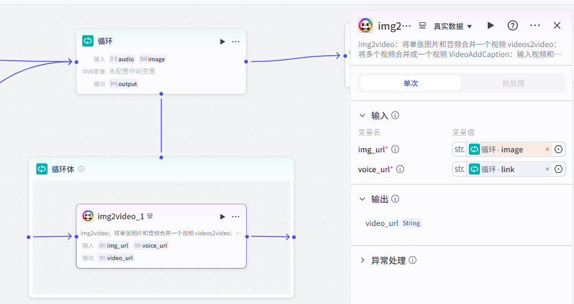The width and height of the screenshot is (574, 304).
Task: Click the 未配置中间变量 text in 循环 node
Action: (132, 71)
